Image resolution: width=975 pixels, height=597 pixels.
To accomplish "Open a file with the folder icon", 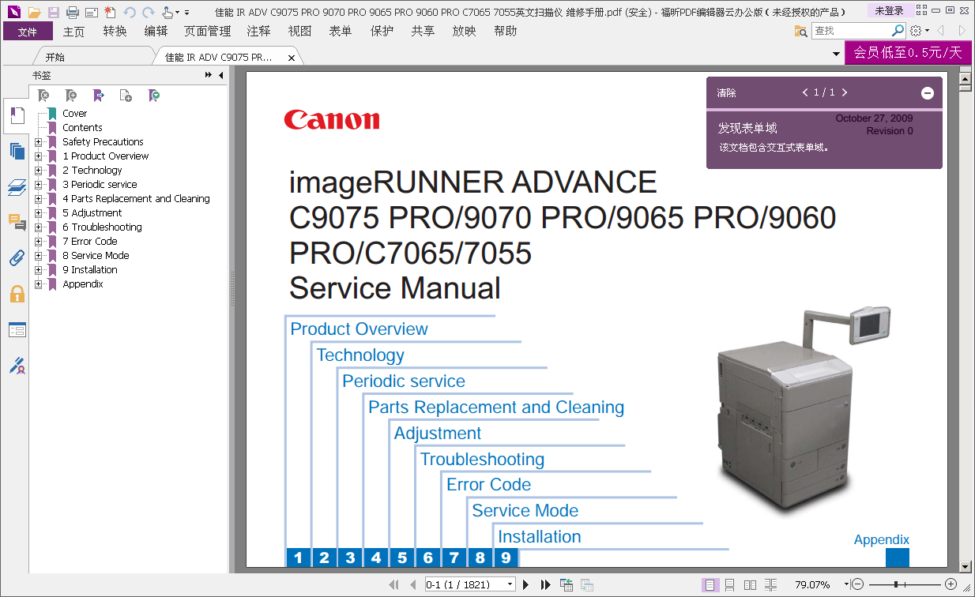I will [x=35, y=12].
